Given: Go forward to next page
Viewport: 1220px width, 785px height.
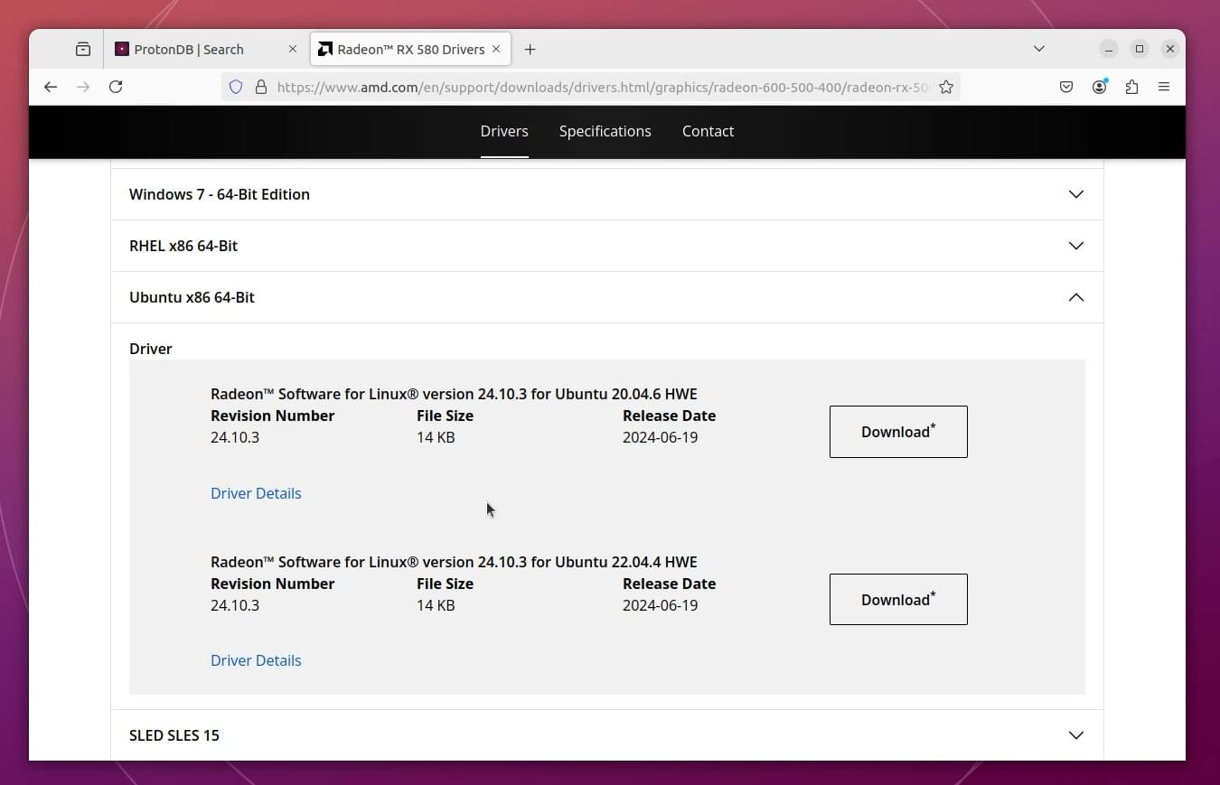Looking at the screenshot, I should (x=83, y=87).
